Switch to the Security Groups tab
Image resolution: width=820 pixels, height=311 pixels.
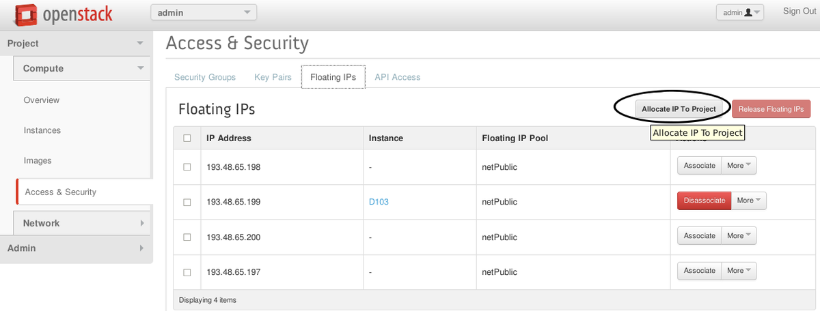(205, 77)
